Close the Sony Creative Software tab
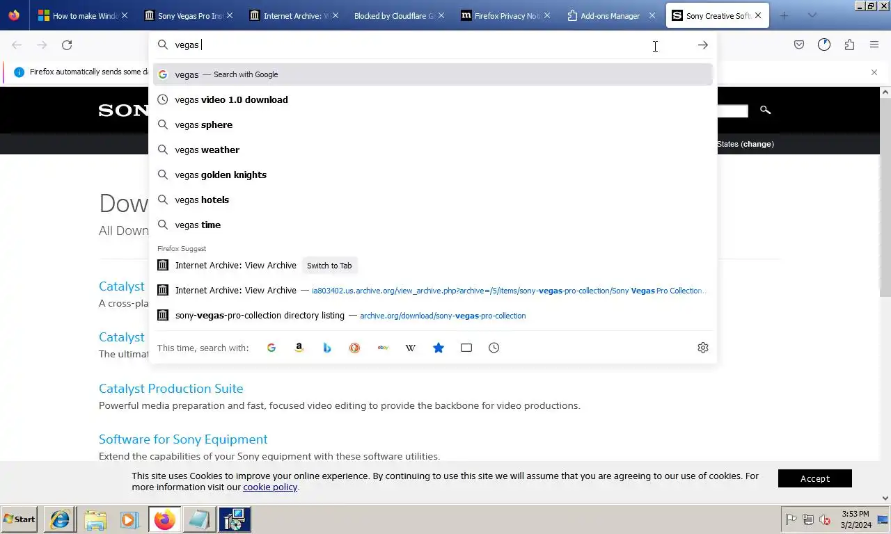 pyautogui.click(x=758, y=15)
